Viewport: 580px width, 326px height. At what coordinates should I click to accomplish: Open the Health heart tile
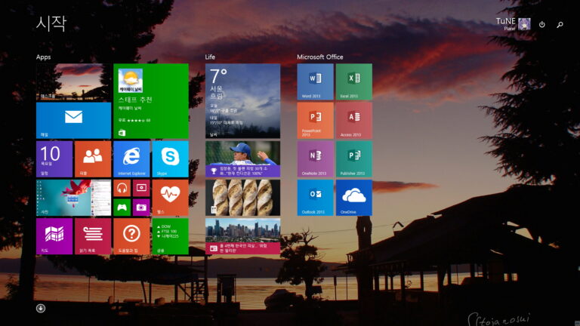(x=170, y=198)
